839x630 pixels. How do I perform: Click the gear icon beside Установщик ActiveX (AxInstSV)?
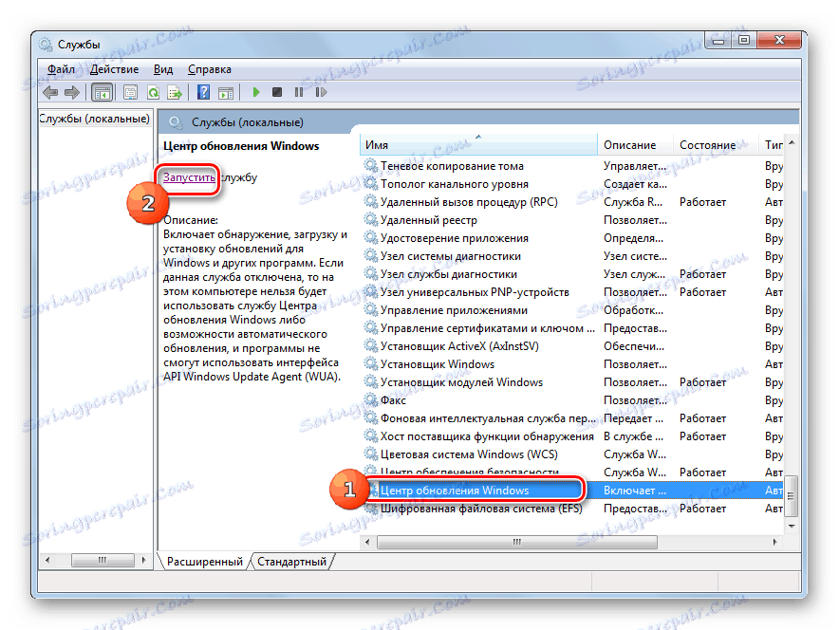(x=371, y=346)
